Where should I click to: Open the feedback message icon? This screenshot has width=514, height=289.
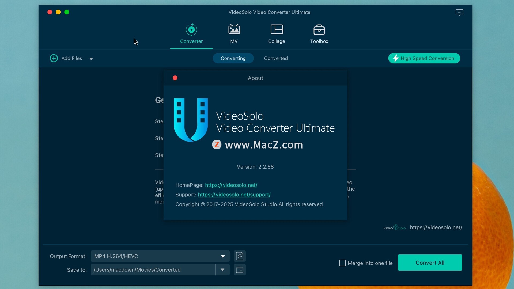coord(459,12)
